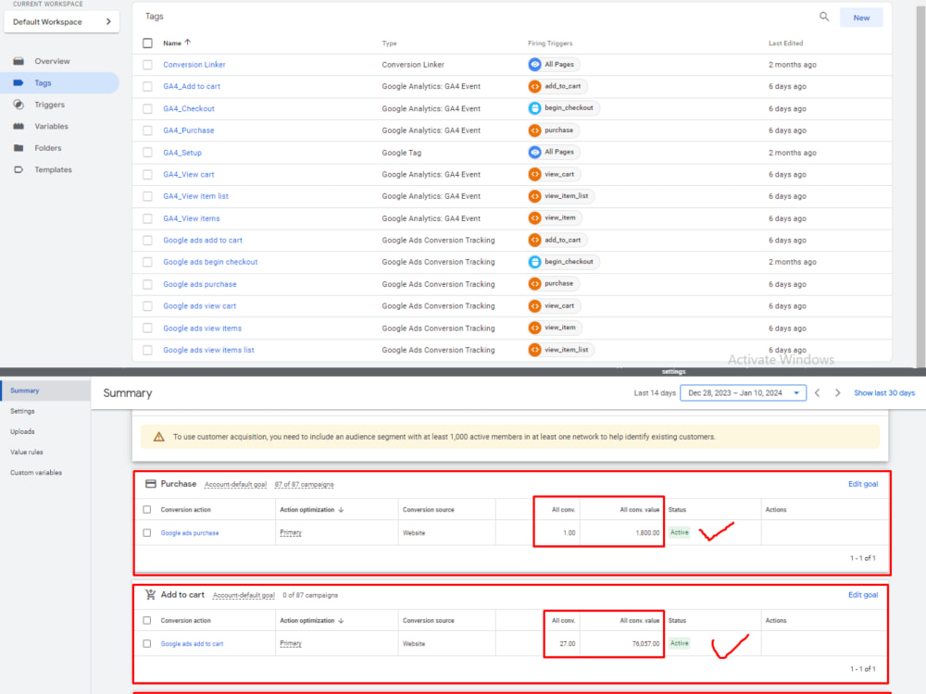Go to next date range arrow

tap(837, 393)
